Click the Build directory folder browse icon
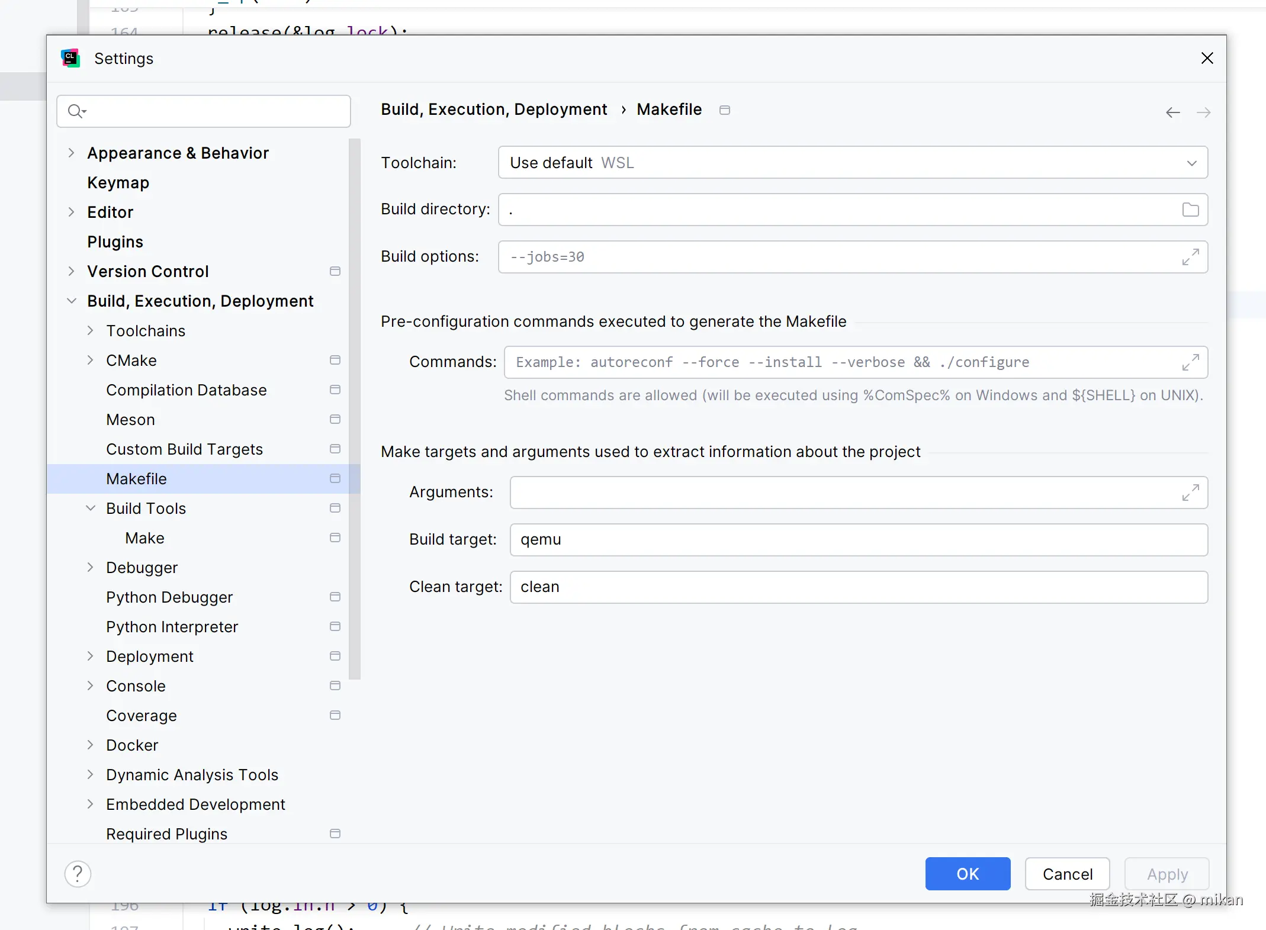Screen dimensions: 1266x930 click(x=1190, y=210)
